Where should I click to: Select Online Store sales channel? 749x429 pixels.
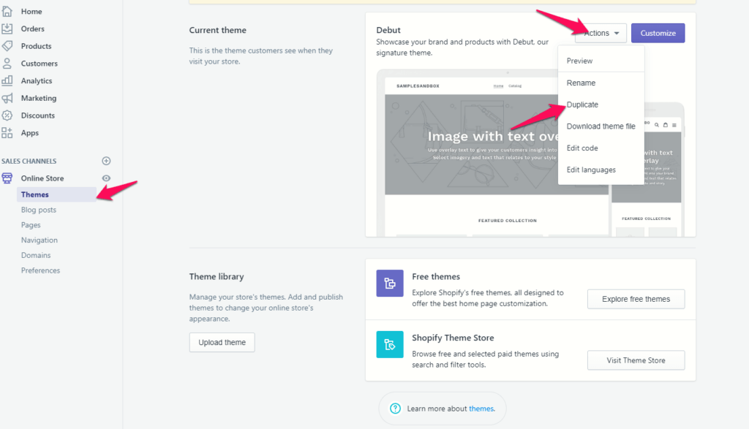pos(42,178)
